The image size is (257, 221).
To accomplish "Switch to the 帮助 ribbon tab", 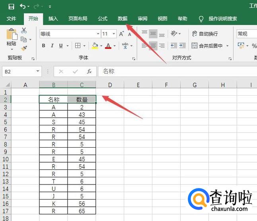I will point(183,19).
